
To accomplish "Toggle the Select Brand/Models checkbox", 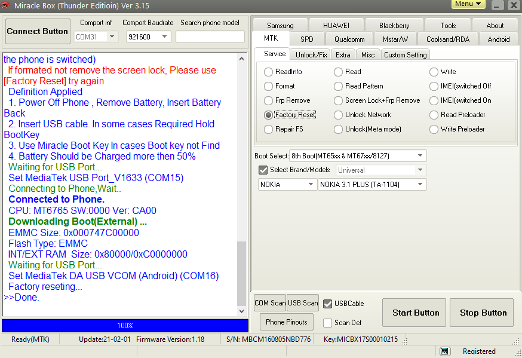I will (x=263, y=170).
